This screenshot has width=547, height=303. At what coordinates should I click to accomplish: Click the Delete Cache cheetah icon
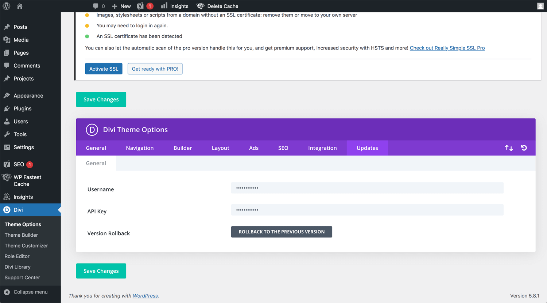tap(201, 6)
